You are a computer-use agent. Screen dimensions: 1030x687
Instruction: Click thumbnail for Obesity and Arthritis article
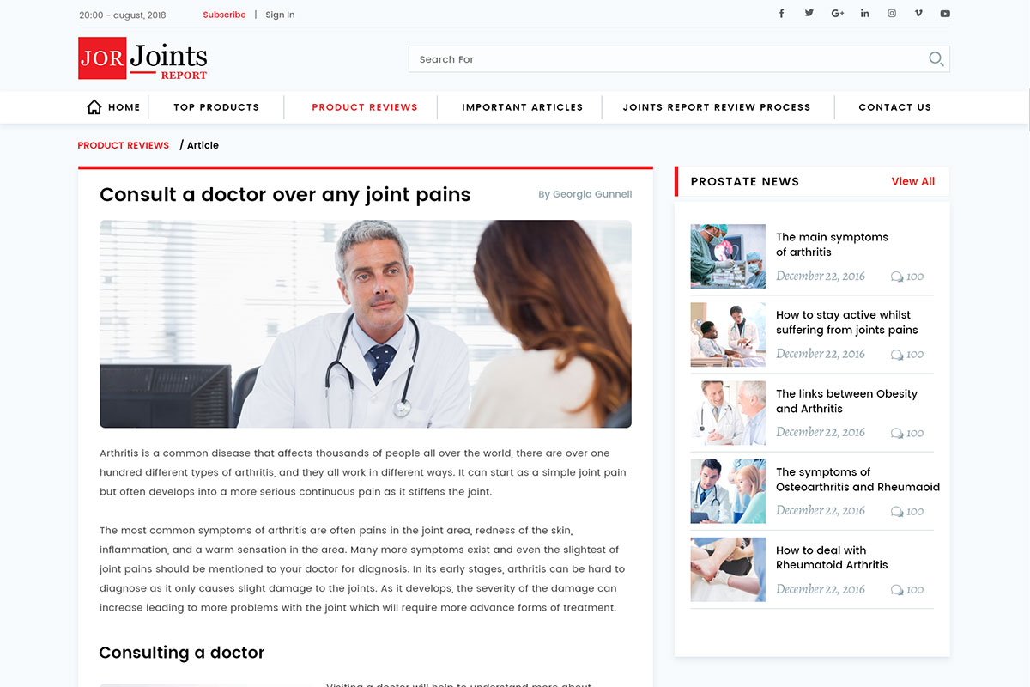728,413
